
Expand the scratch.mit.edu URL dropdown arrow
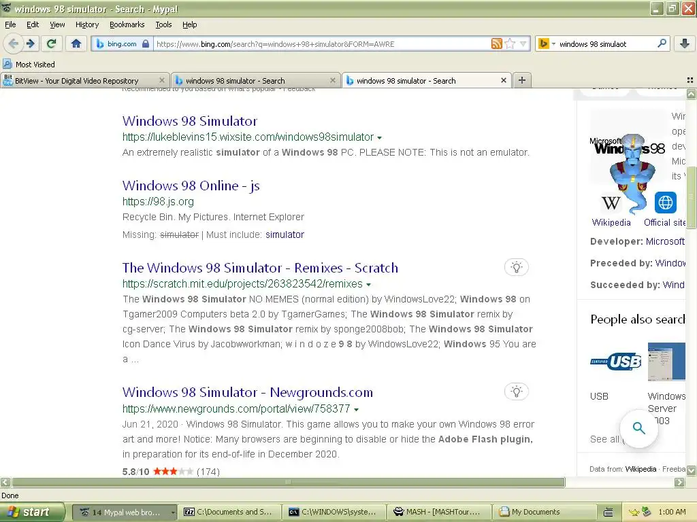pyautogui.click(x=368, y=285)
